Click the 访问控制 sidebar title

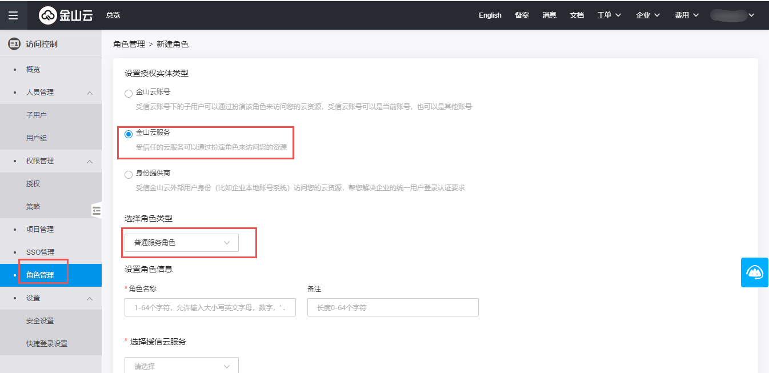point(42,44)
